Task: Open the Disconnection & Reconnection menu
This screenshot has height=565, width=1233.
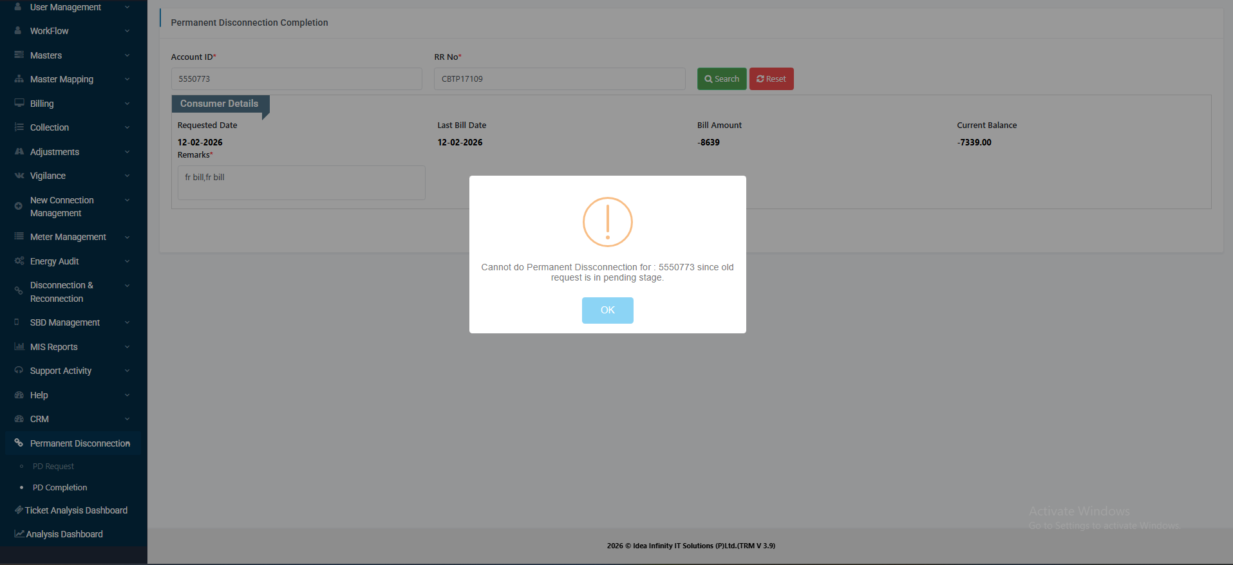Action: [x=73, y=292]
